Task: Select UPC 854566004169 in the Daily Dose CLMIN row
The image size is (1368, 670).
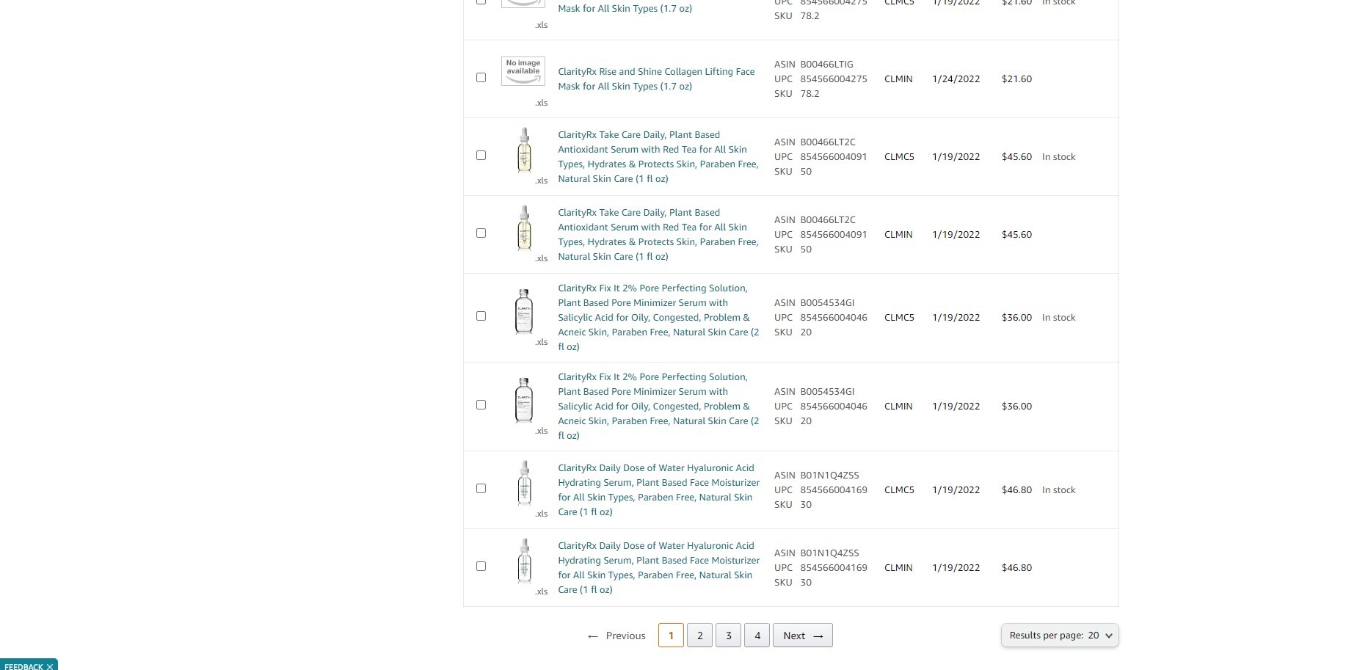Action: [834, 567]
